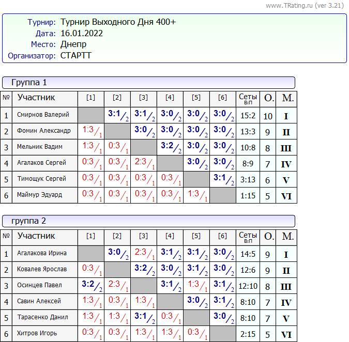The height and width of the screenshot is (342, 349).
Task: Open player Агалакова Ирина
Action: [42, 254]
